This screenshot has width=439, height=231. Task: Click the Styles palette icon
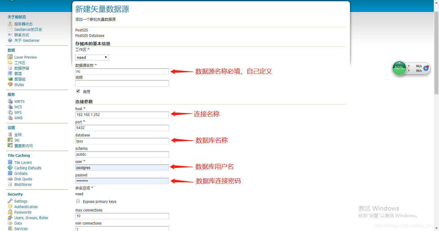10,85
